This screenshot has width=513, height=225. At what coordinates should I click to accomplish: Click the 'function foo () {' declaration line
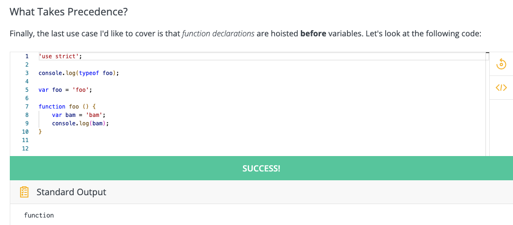click(x=67, y=107)
